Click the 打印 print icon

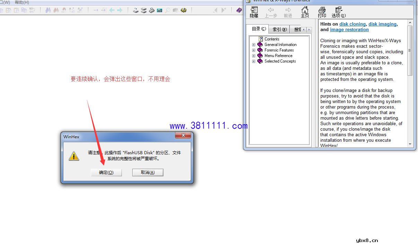click(x=322, y=12)
